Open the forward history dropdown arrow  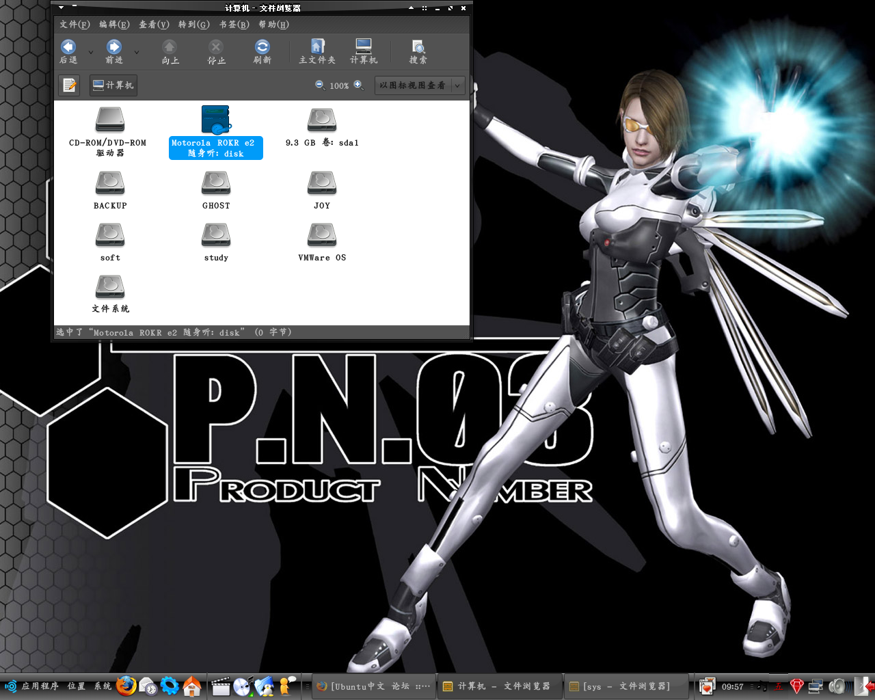click(137, 52)
